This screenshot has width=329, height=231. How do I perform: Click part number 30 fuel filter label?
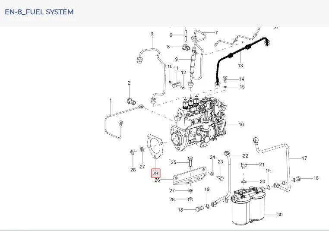[x=280, y=215]
